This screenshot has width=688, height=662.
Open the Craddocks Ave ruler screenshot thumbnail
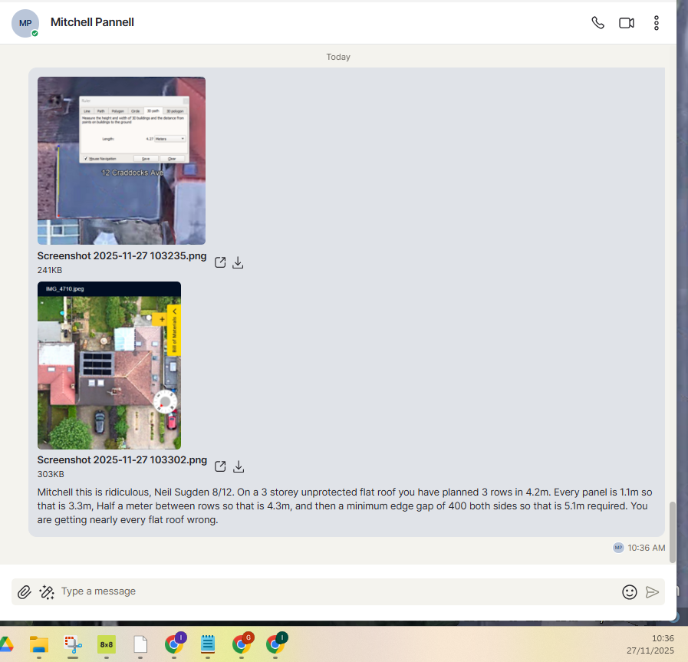point(121,160)
